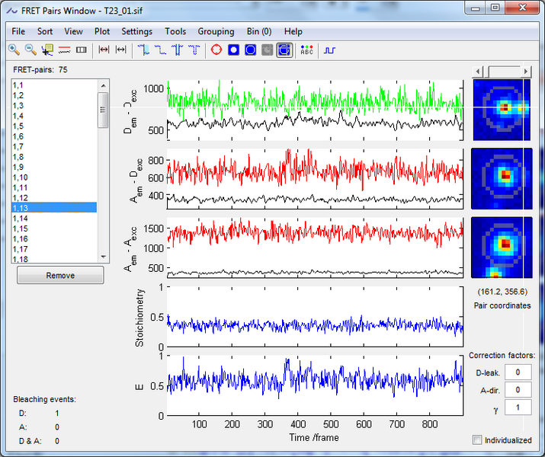Screen dimensions: 545x457
Task: Click the highlighted blue rounded-square toolbar icon
Action: pos(283,50)
